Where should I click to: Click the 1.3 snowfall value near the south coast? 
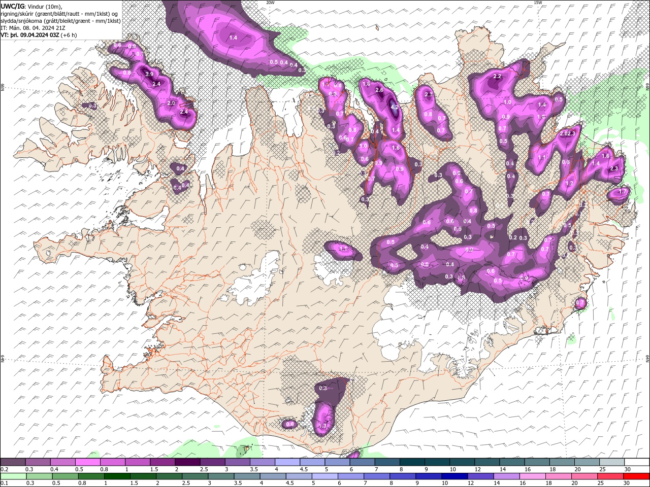tap(321, 426)
